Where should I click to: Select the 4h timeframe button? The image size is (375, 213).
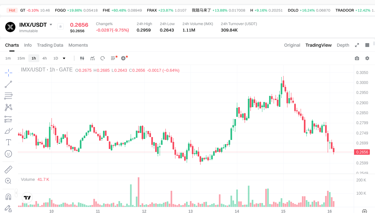pos(44,58)
